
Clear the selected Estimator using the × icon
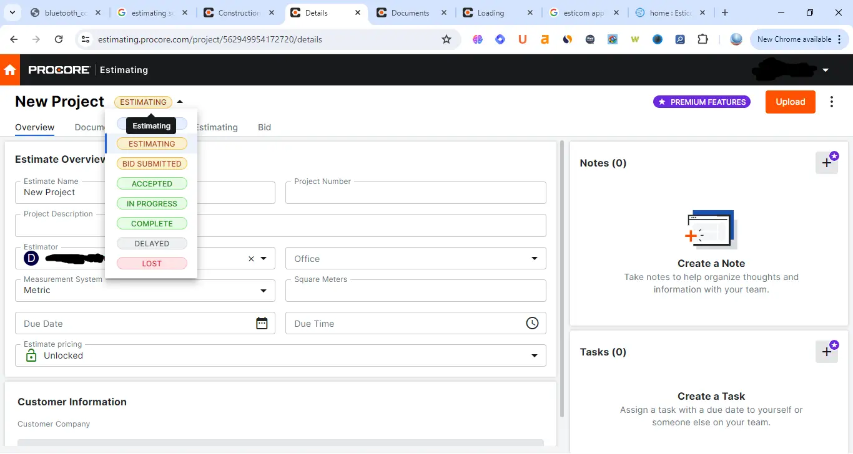250,258
